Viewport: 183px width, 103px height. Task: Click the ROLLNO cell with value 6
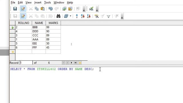(x=23, y=47)
